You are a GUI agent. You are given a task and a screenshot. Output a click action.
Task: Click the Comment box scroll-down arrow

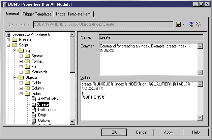[200, 72]
